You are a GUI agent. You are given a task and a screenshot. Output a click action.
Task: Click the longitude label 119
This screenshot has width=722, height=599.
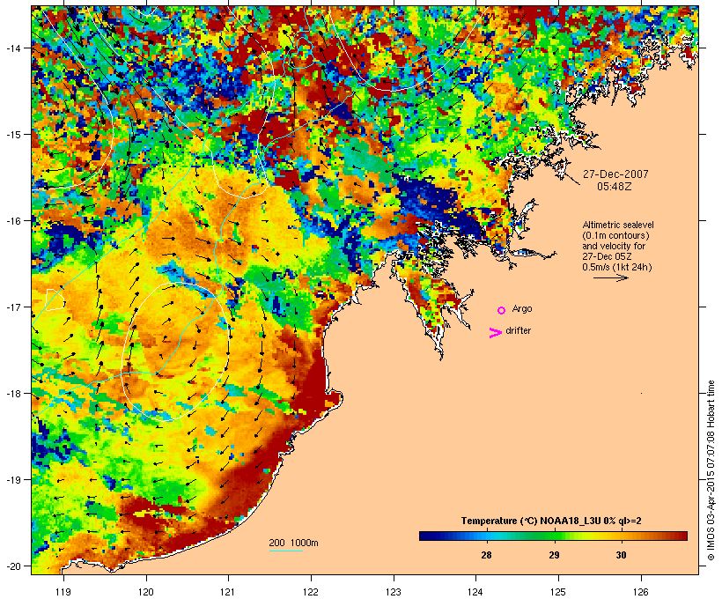coord(63,592)
